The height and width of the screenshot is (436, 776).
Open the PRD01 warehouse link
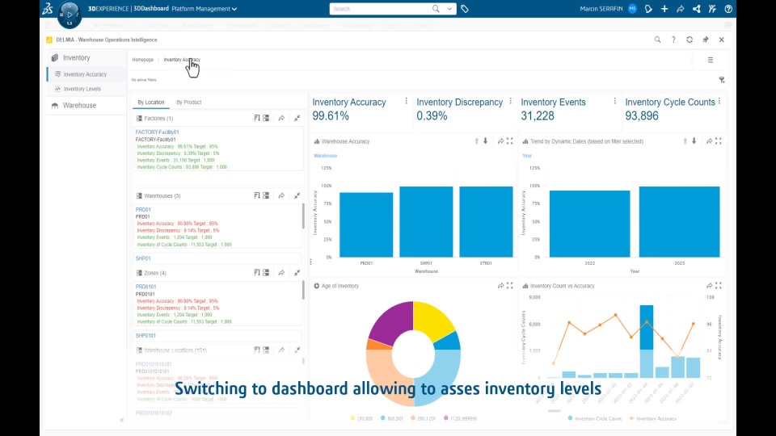point(143,210)
